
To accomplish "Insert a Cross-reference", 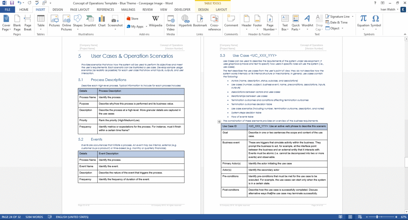I will coord(214,23).
